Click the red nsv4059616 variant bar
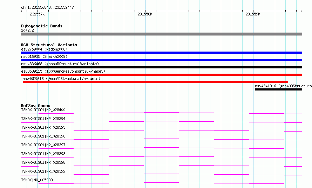This screenshot has height=188, width=312. point(155,82)
